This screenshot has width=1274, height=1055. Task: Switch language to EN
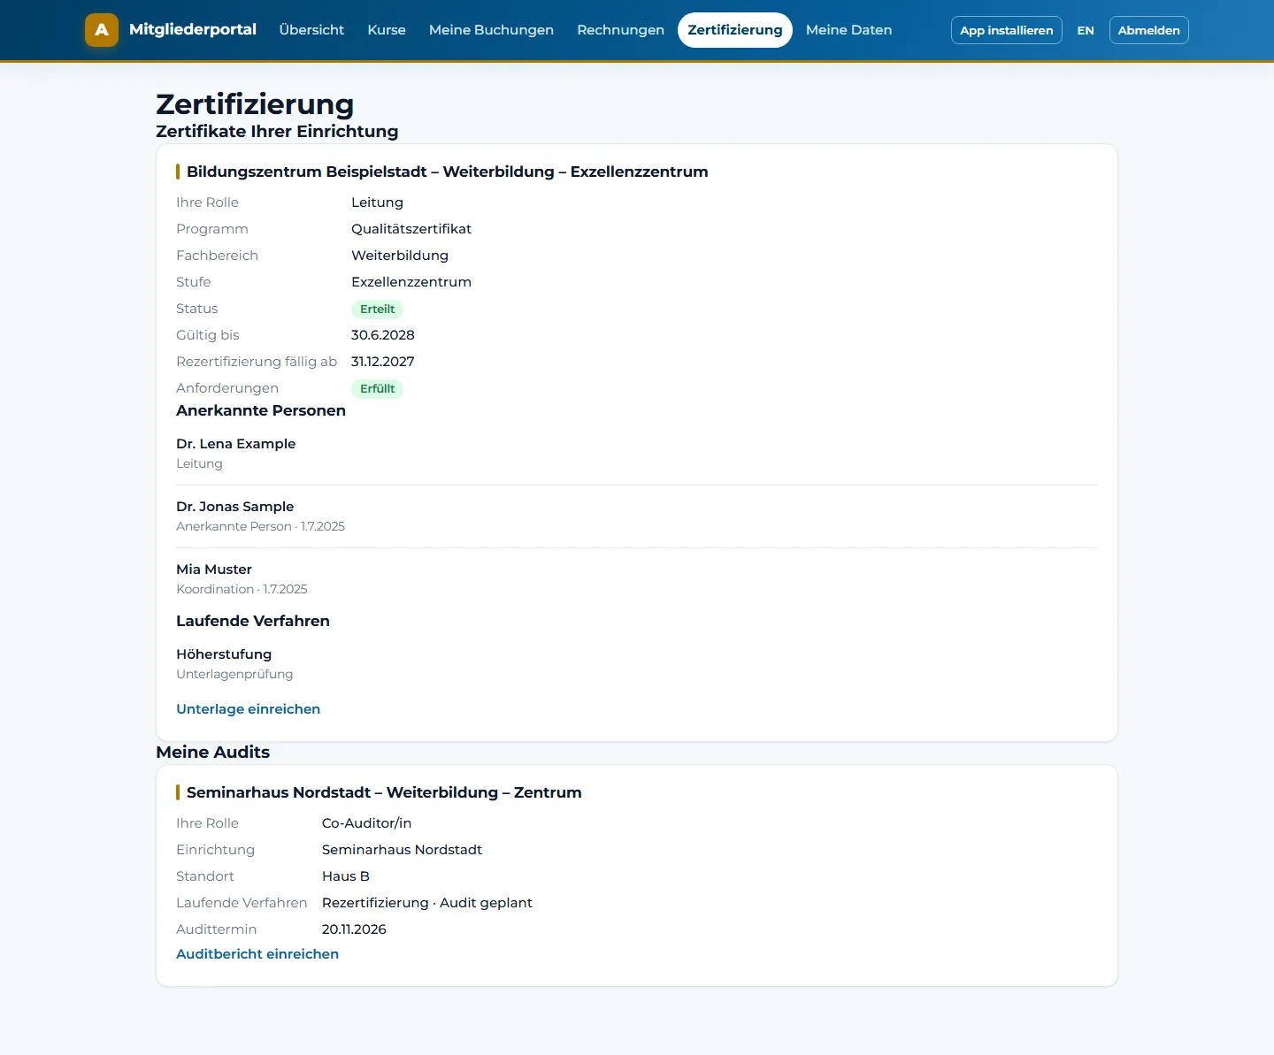[x=1086, y=30]
